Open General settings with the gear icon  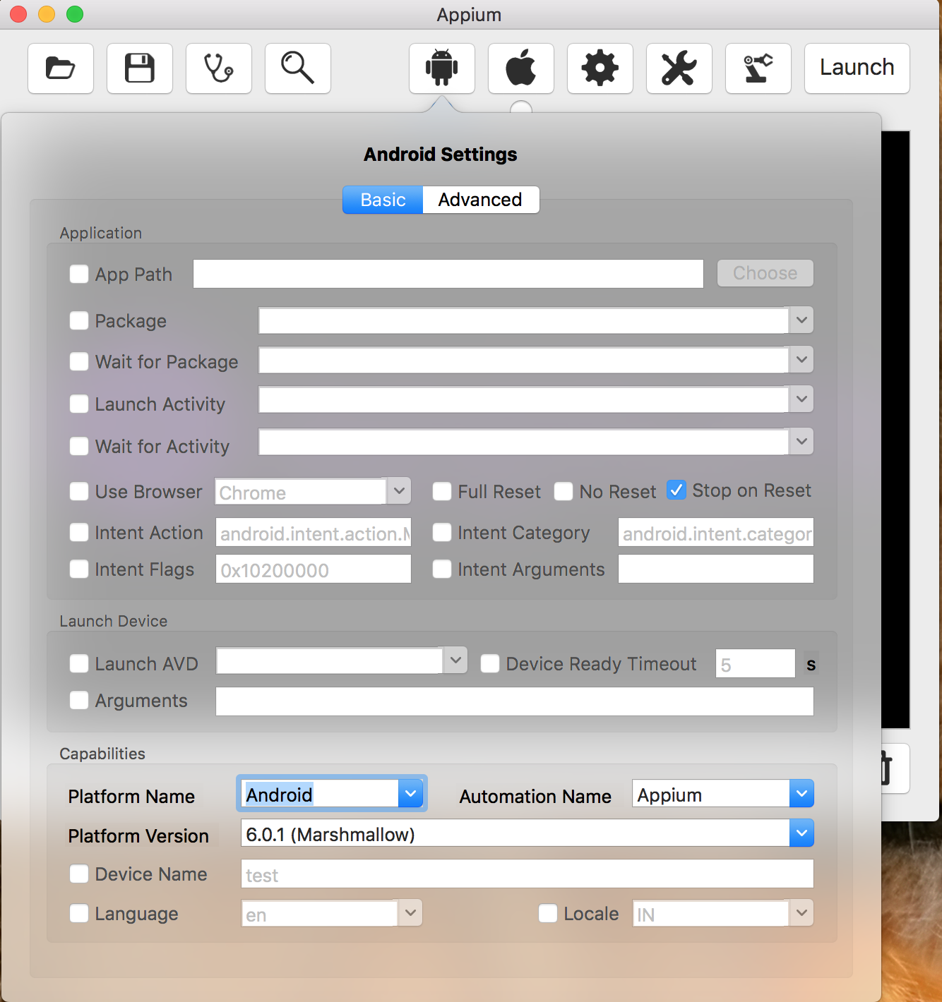pos(600,68)
